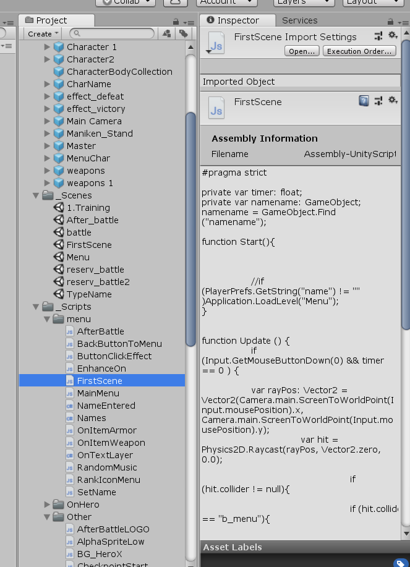The height and width of the screenshot is (567, 410).
Task: Click the Main Camera prefab cube icon
Action: coord(59,121)
